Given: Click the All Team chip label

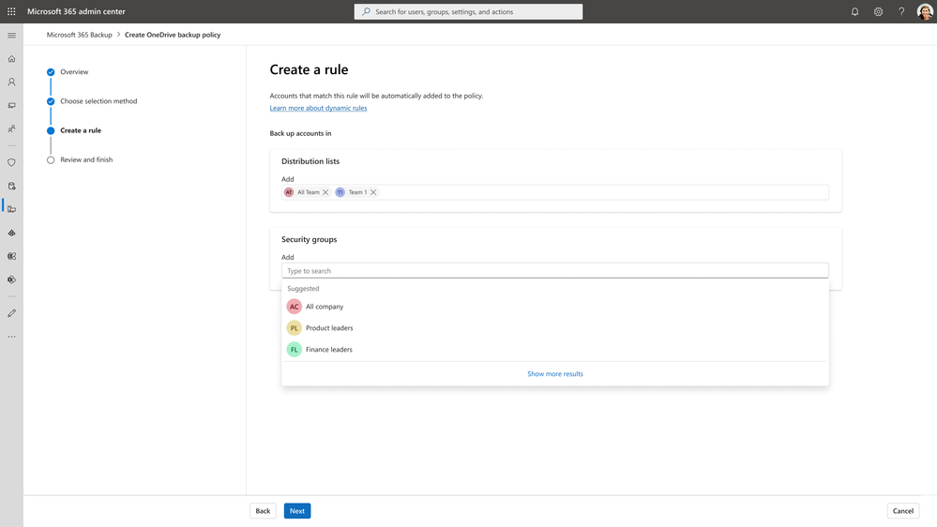Looking at the screenshot, I should tap(309, 192).
